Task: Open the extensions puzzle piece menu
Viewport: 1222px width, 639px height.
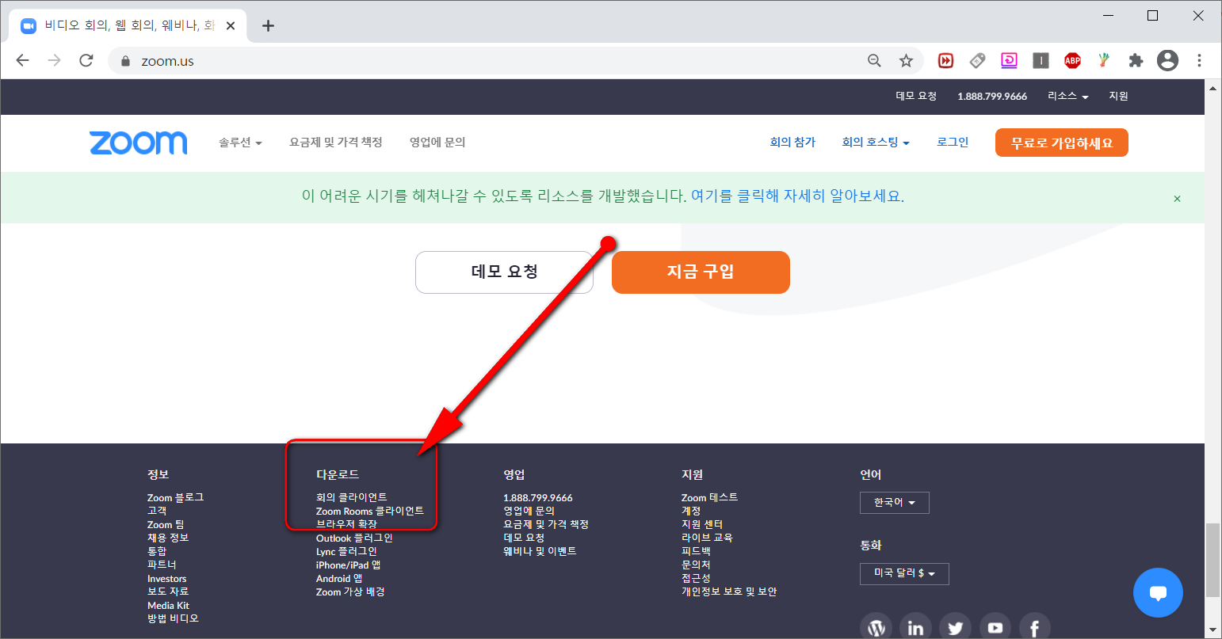Action: click(x=1136, y=60)
